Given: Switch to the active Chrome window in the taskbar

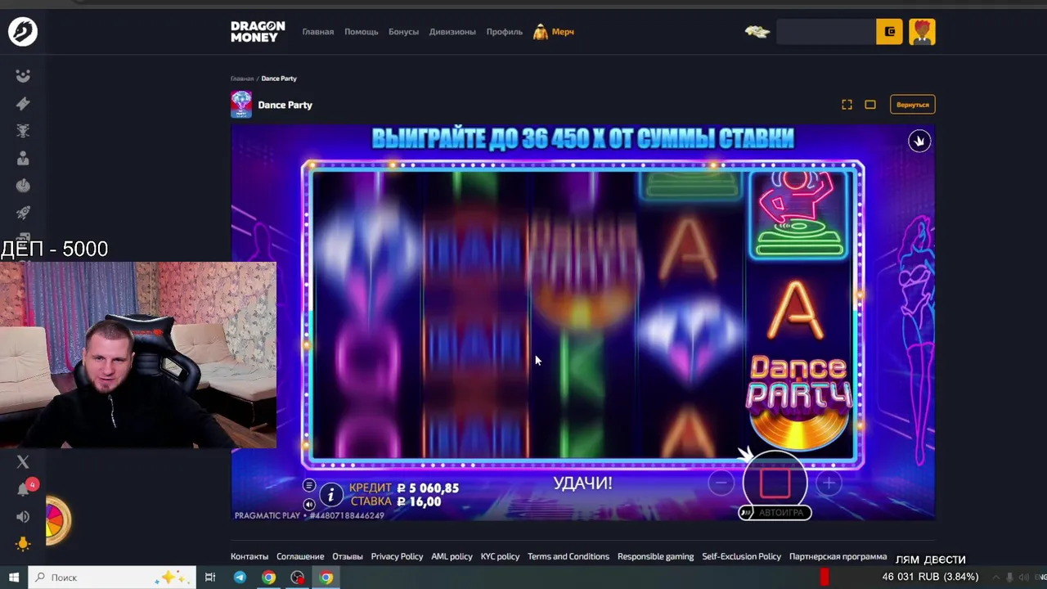Looking at the screenshot, I should click(x=326, y=578).
